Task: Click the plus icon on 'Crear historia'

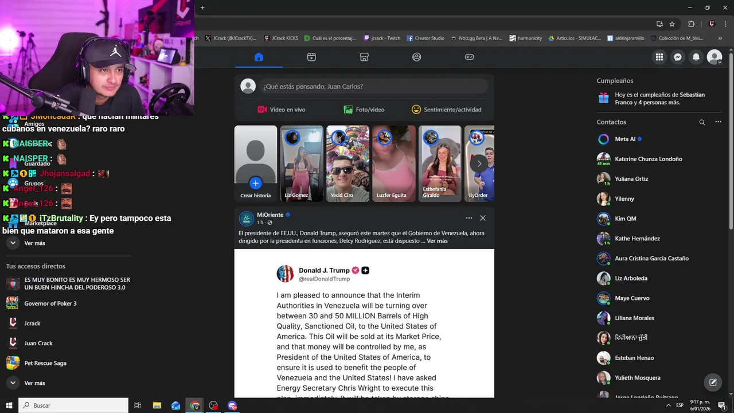Action: [256, 183]
